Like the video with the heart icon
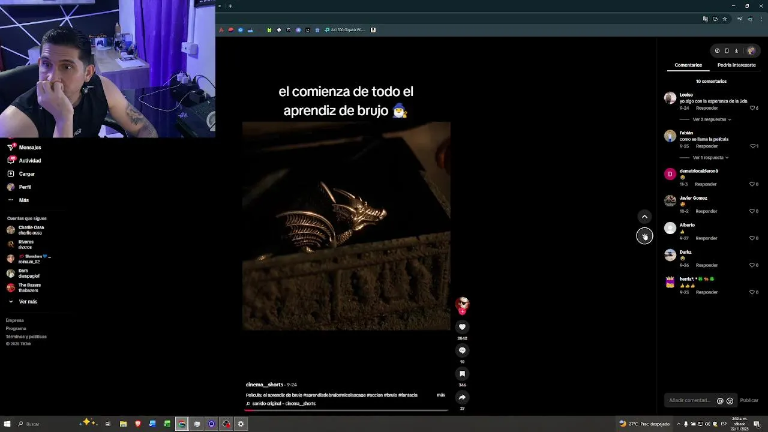 point(462,327)
